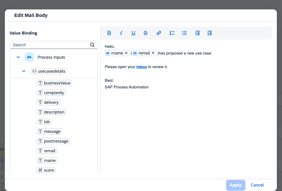The width and height of the screenshot is (282, 191).
Task: Select the businessValue binding
Action: [x=54, y=83]
